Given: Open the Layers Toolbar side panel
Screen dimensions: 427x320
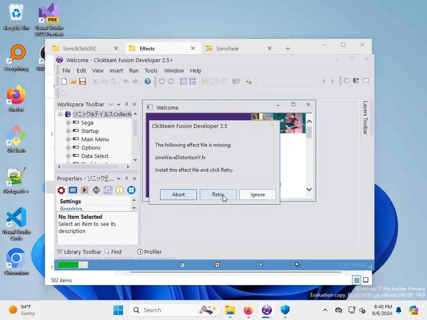Looking at the screenshot, I should pyautogui.click(x=365, y=118).
